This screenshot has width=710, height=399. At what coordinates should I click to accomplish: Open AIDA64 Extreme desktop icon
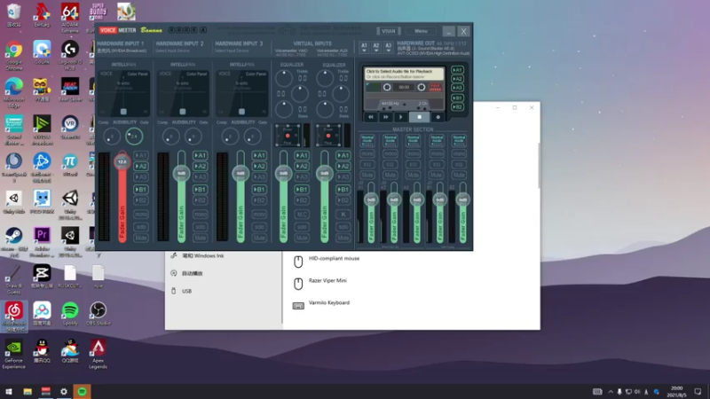(70, 17)
